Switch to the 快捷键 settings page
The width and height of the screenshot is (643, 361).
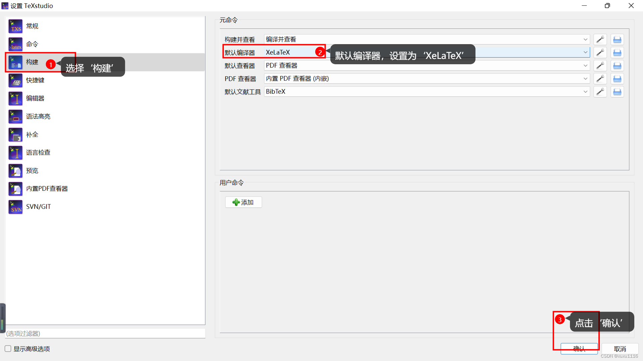tap(105, 80)
